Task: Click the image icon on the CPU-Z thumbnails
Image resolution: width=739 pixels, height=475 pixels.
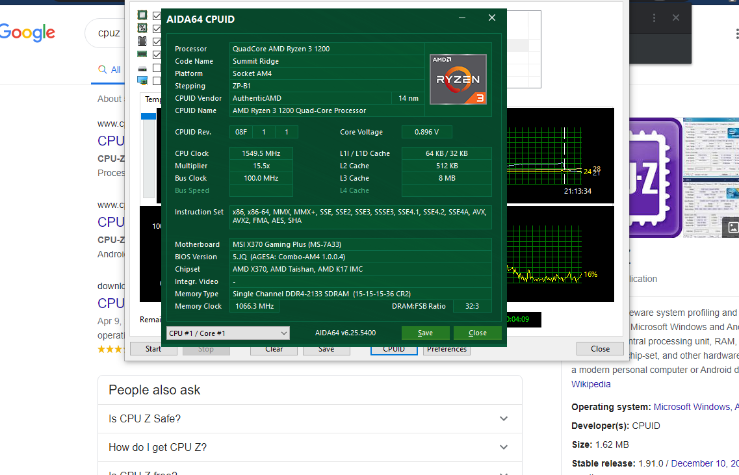Action: coord(733,227)
